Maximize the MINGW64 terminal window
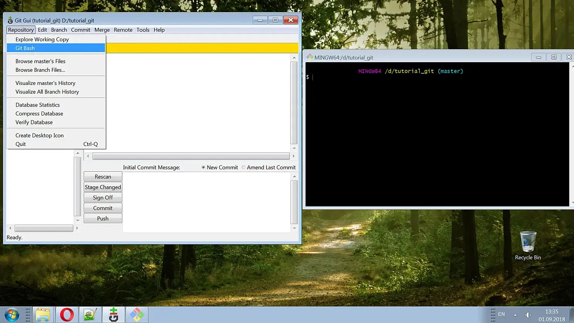Screen dimensions: 574x323 pos(554,57)
